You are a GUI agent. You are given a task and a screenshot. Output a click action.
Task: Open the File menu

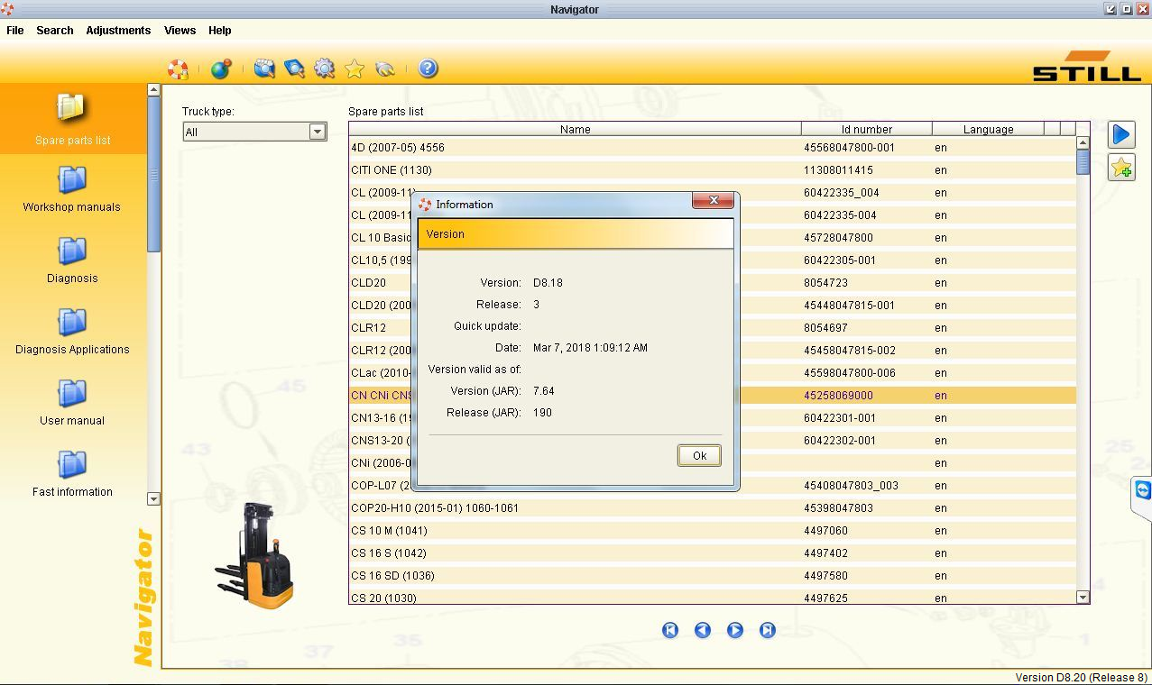tap(15, 30)
